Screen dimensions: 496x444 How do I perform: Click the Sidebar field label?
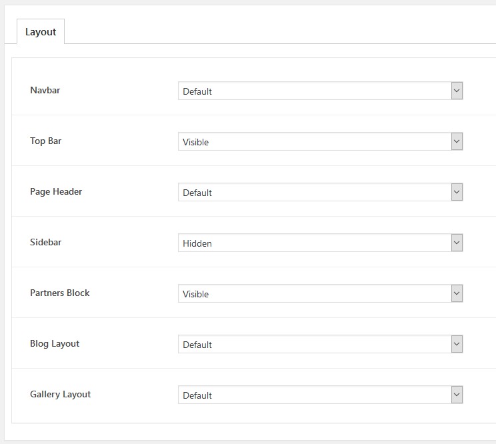pyautogui.click(x=45, y=242)
